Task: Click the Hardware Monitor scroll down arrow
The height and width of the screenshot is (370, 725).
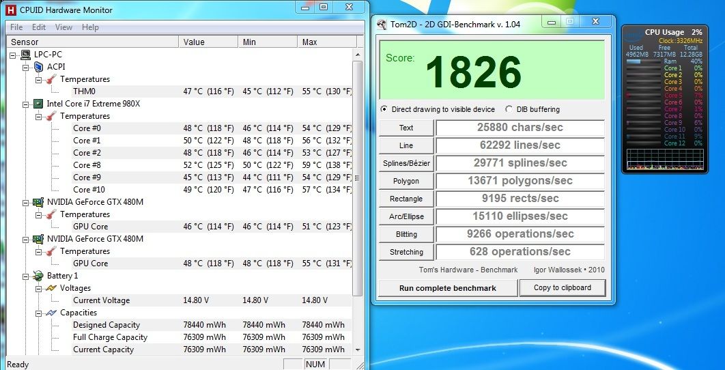Action: pyautogui.click(x=358, y=350)
